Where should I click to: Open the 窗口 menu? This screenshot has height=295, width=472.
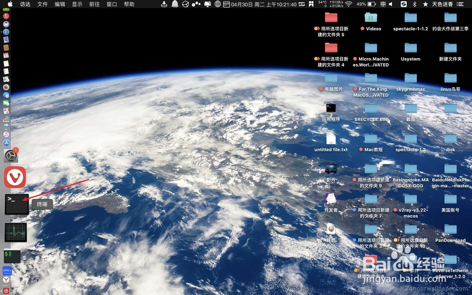pyautogui.click(x=112, y=4)
